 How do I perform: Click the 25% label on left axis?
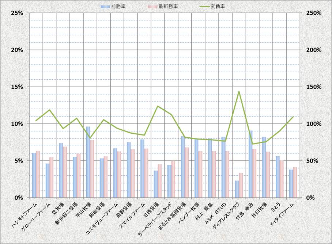coord(17,13)
